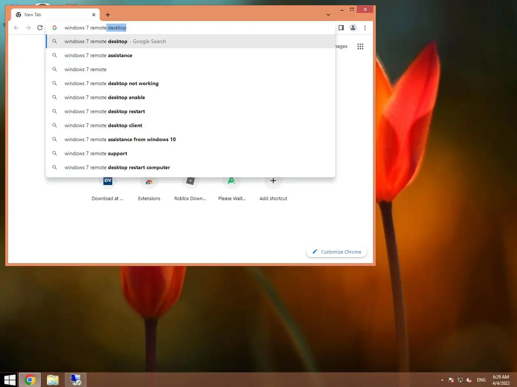Click the ENG language indicator
The image size is (517, 387).
pyautogui.click(x=481, y=380)
